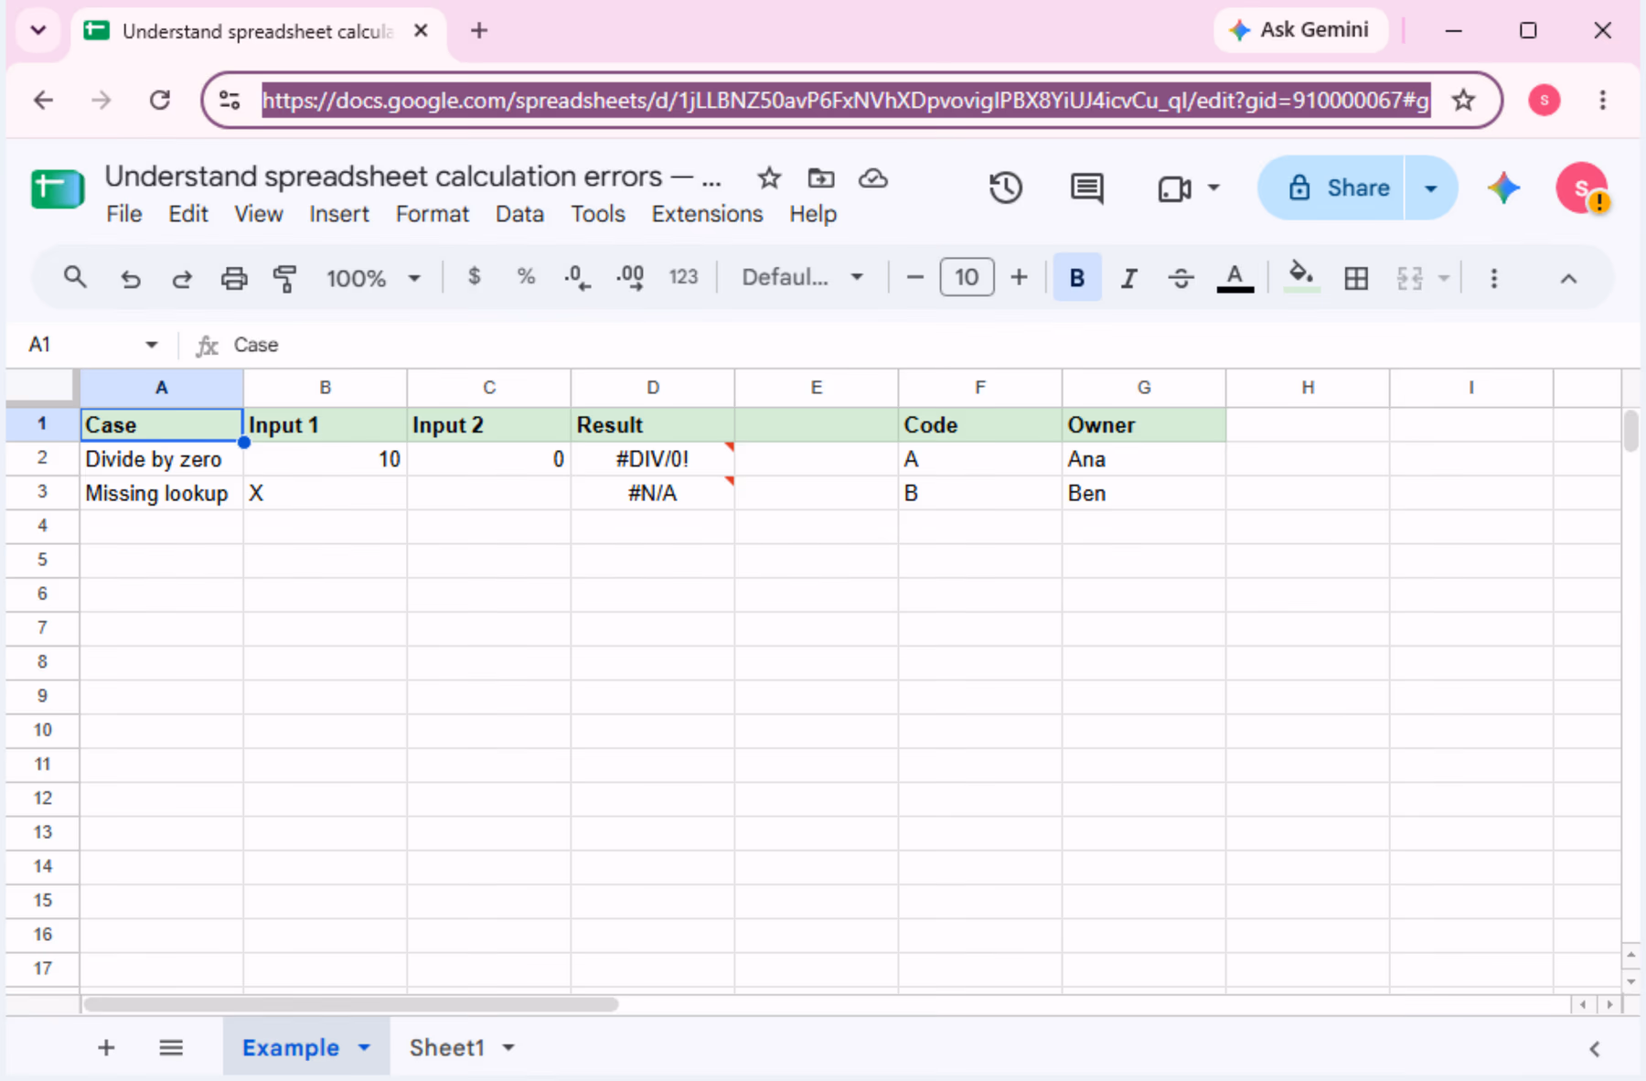Star the spreadsheet document
This screenshot has height=1081, width=1646.
point(769,177)
